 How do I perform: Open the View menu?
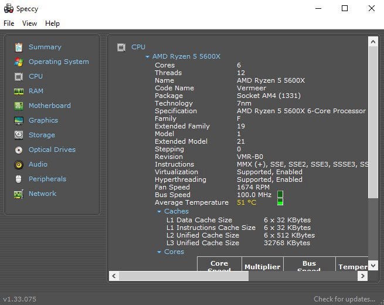click(29, 23)
